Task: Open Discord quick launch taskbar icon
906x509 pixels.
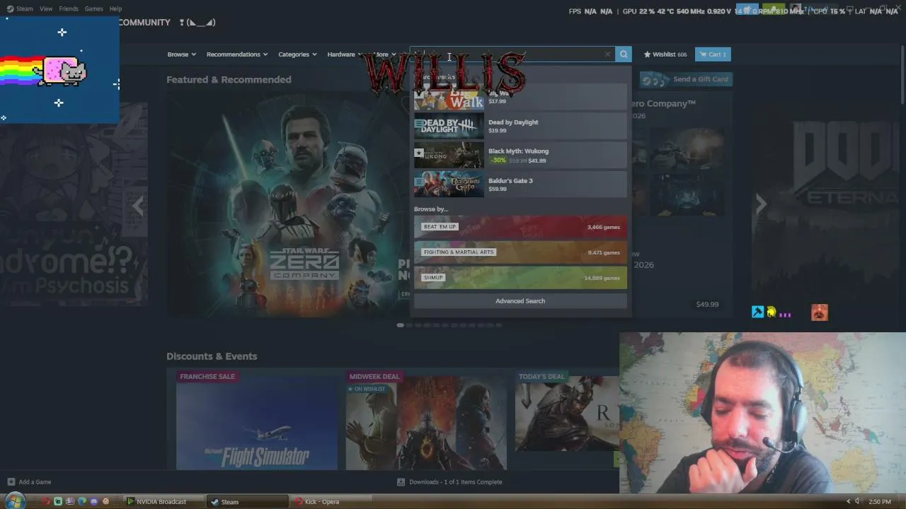Action: pos(94,502)
